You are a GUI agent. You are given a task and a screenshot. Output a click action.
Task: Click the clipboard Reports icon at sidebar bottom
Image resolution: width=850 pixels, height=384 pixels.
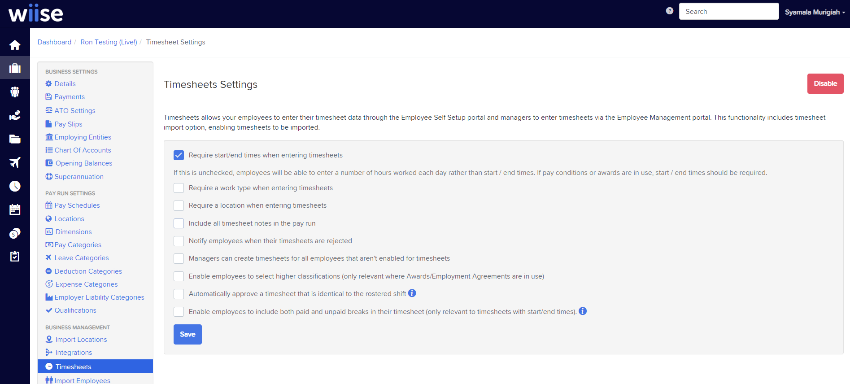(x=15, y=256)
